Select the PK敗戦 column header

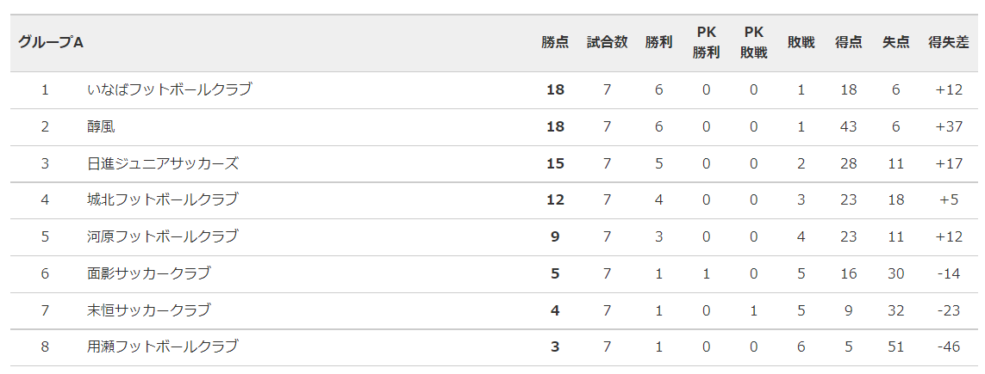pos(754,43)
